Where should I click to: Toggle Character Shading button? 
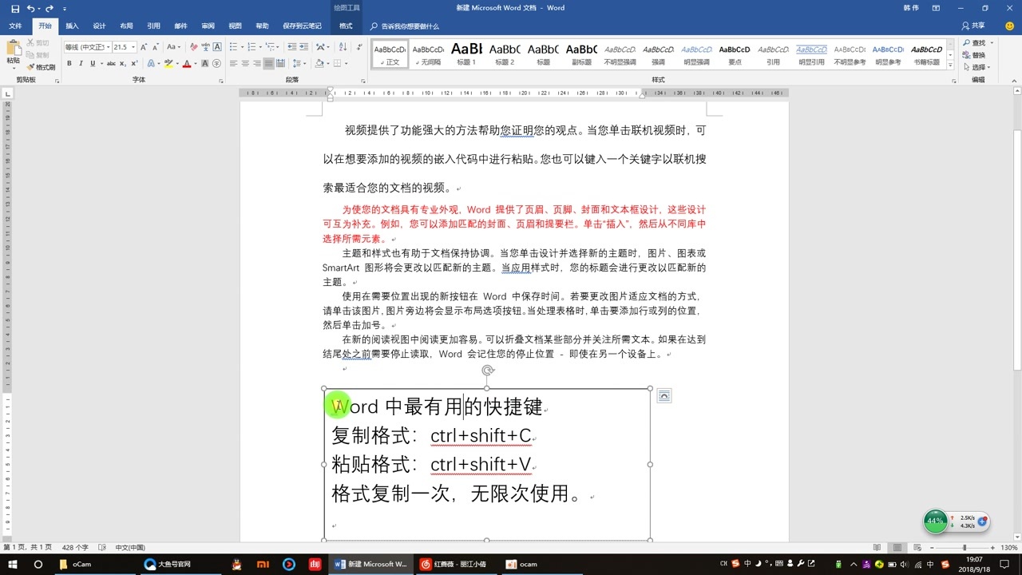[205, 63]
